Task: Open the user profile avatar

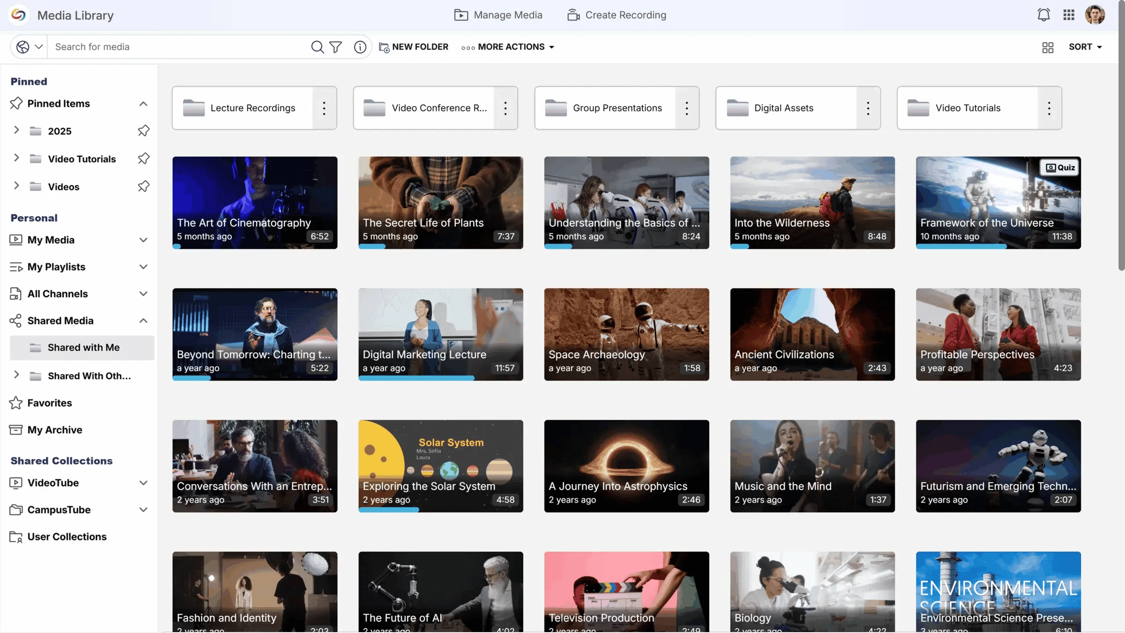Action: 1095,15
